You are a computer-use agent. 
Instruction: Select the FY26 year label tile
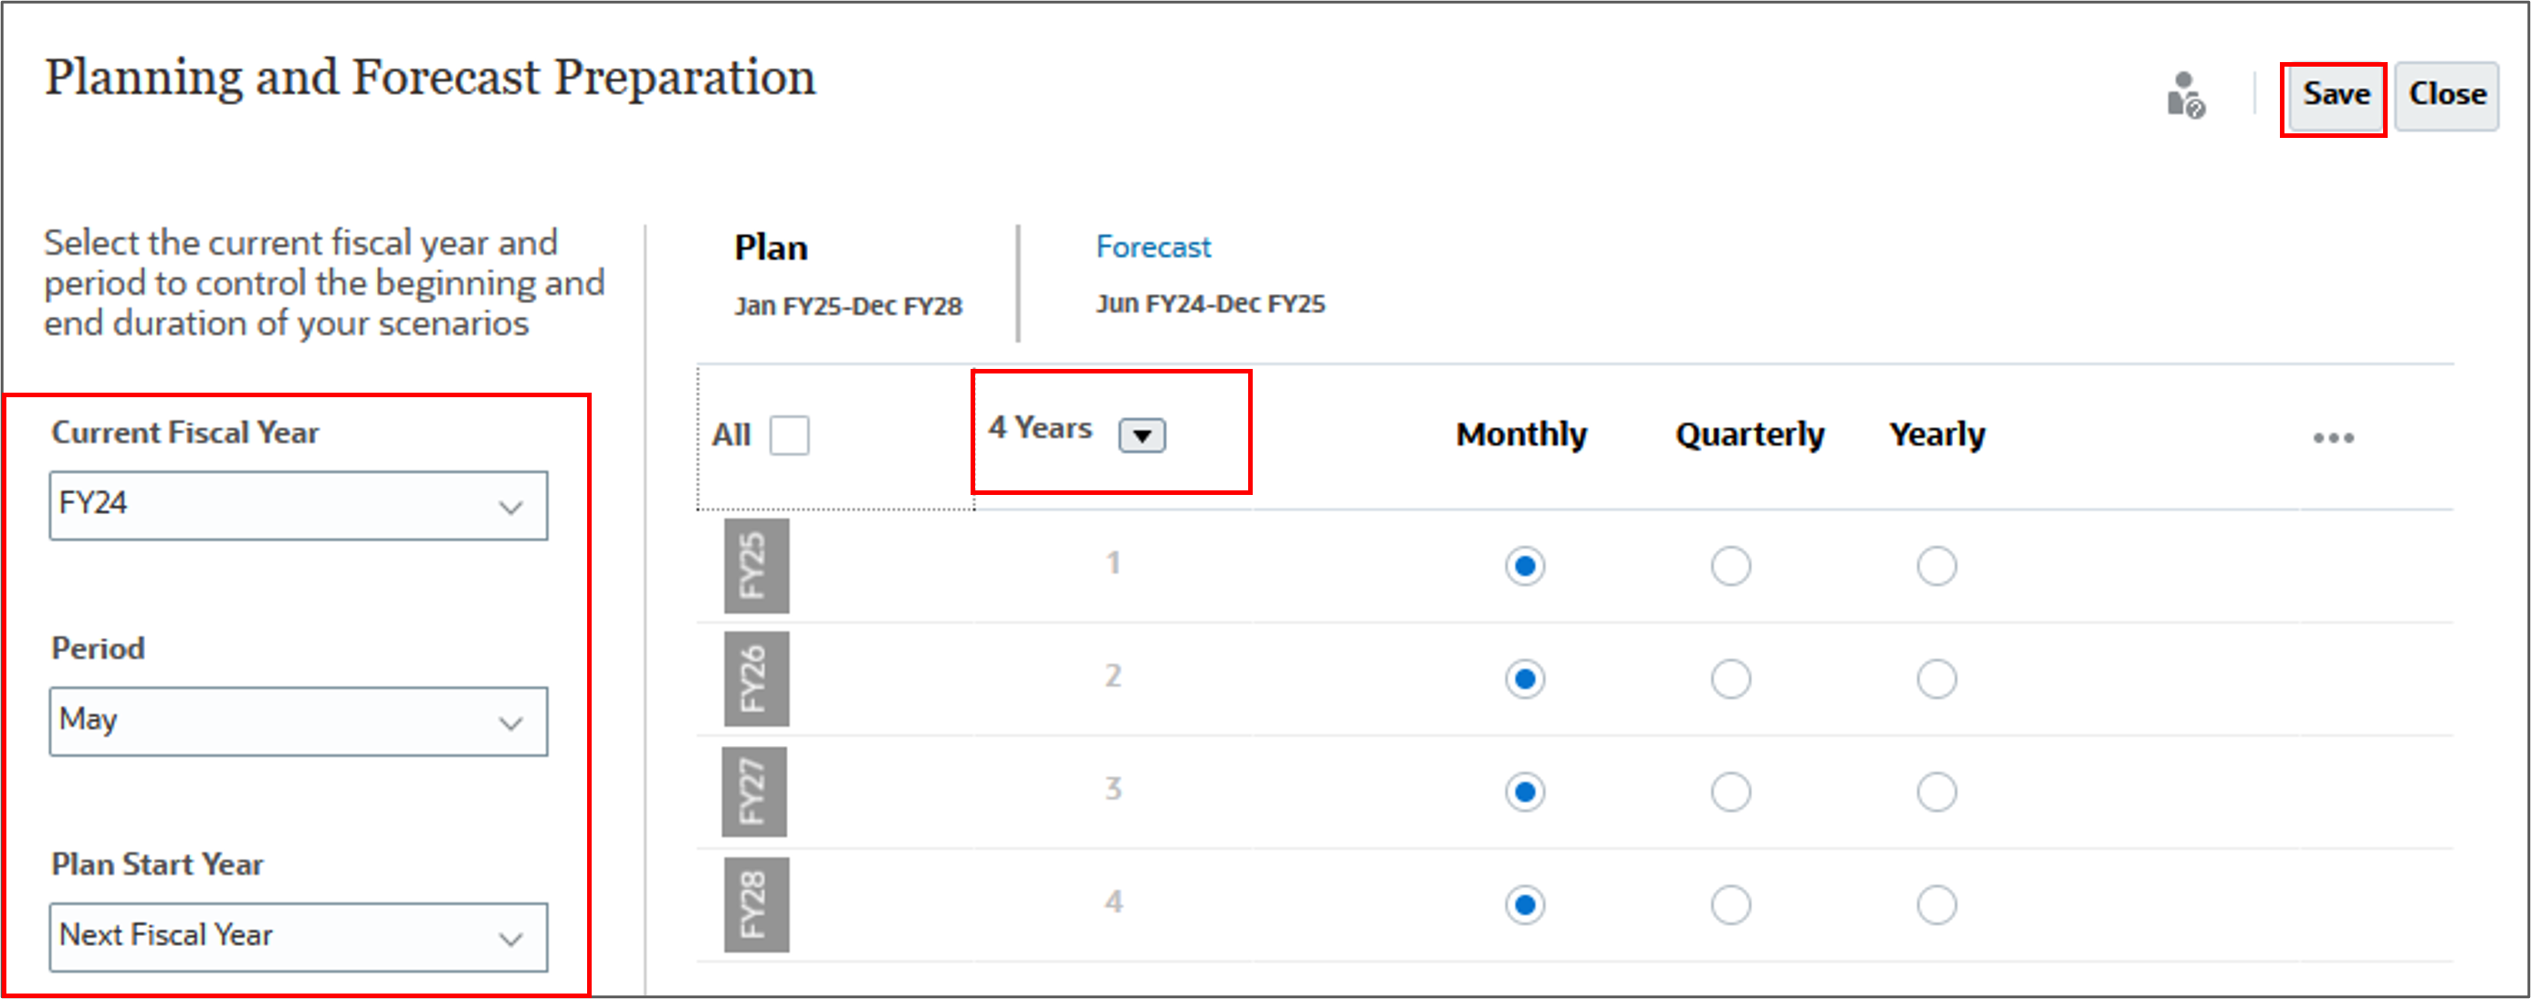tap(756, 678)
